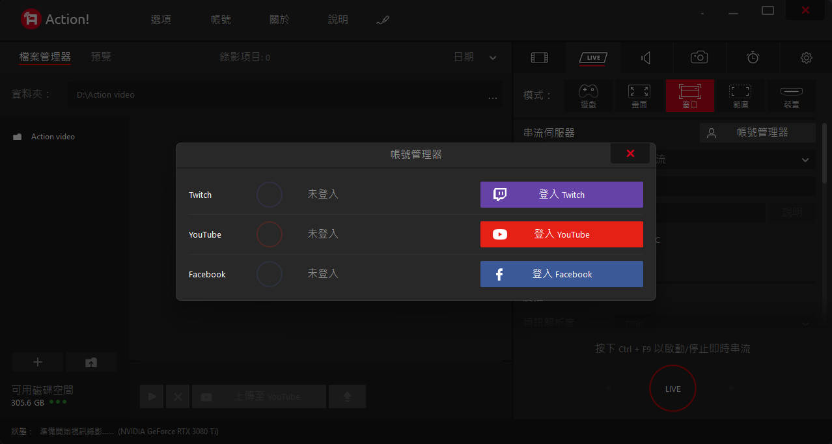Click the D:\Action video folder path field

[x=275, y=95]
